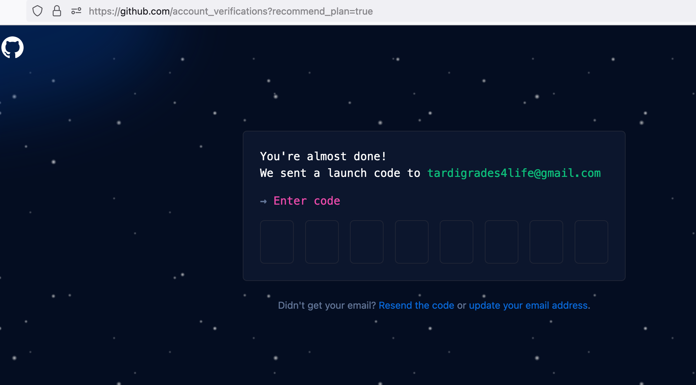Image resolution: width=696 pixels, height=385 pixels.
Task: Click the Didn't get your email? text
Action: coord(327,305)
